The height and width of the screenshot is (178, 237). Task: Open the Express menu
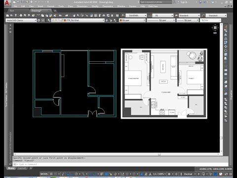[133, 6]
